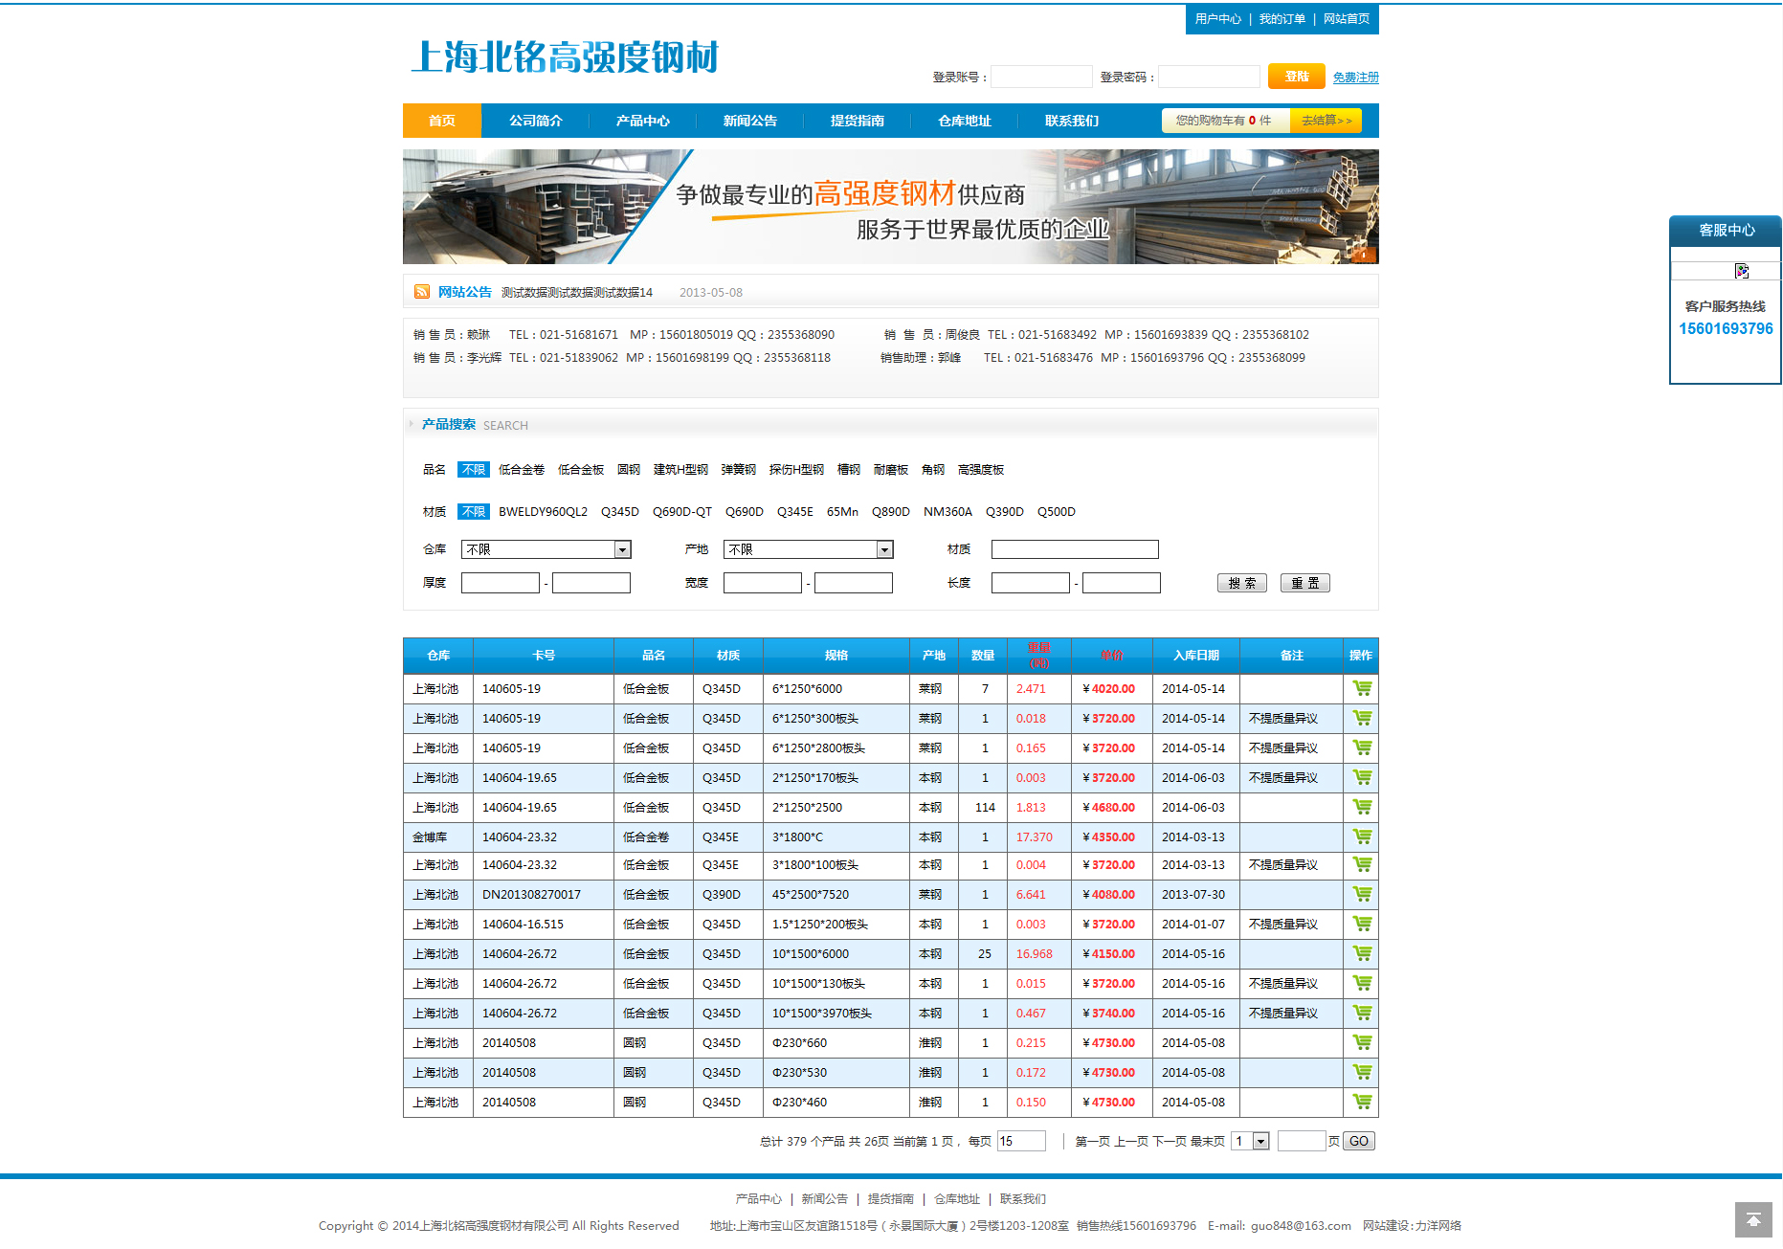Add the 10*1500*6000 低合金板 to cart
The width and height of the screenshot is (1783, 1249).
[x=1361, y=953]
